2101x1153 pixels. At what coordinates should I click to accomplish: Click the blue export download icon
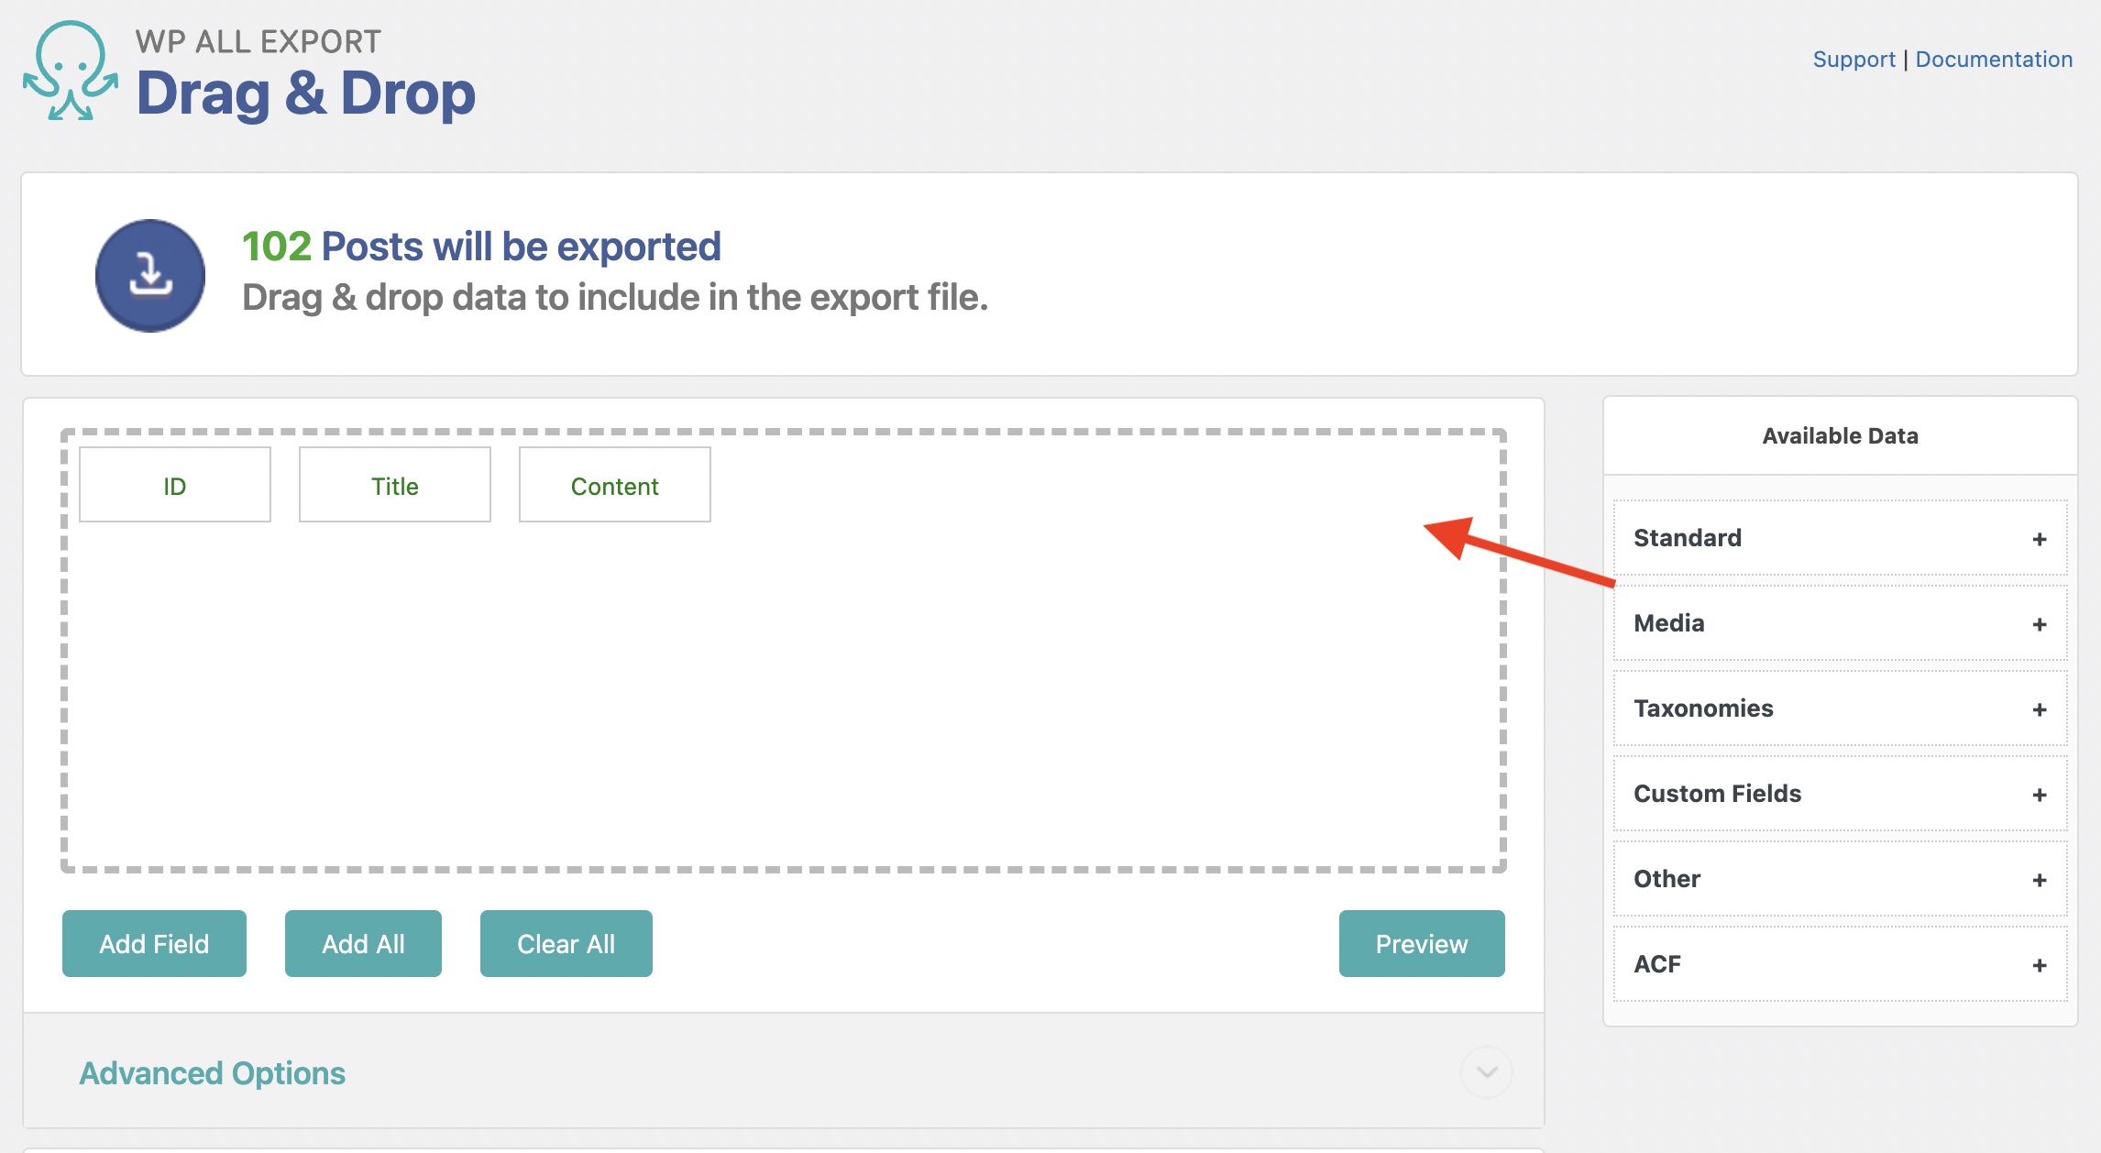(150, 275)
